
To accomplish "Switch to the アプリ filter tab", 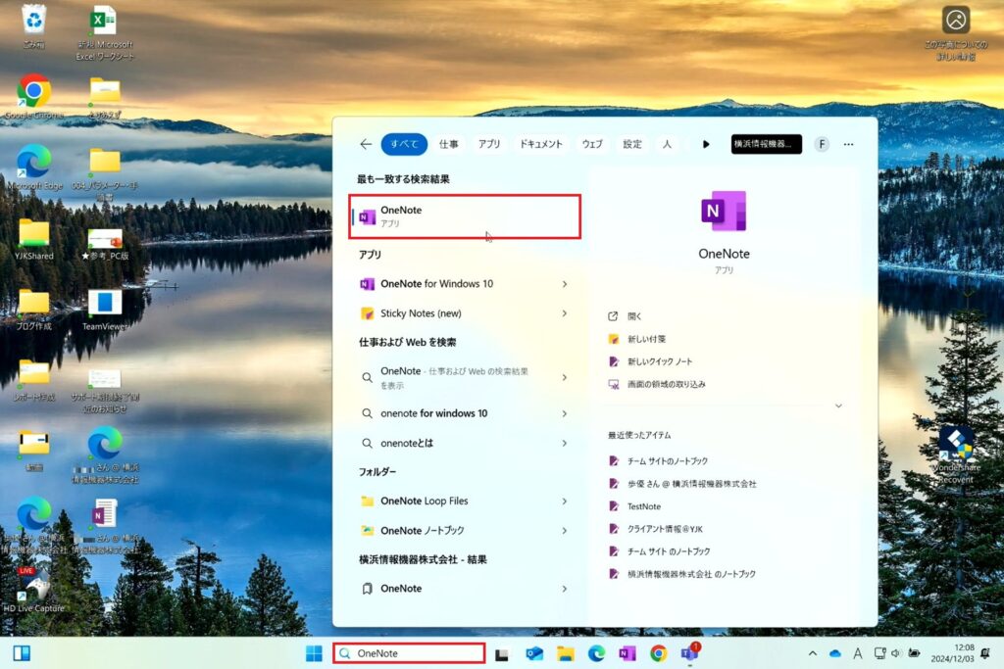I will tap(489, 145).
